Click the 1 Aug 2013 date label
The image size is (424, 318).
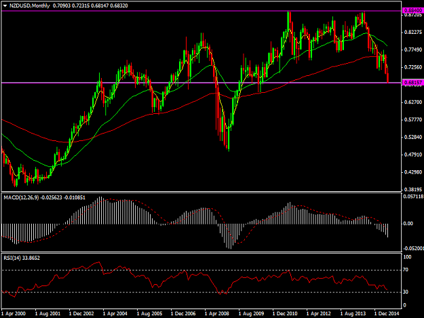(x=353, y=314)
